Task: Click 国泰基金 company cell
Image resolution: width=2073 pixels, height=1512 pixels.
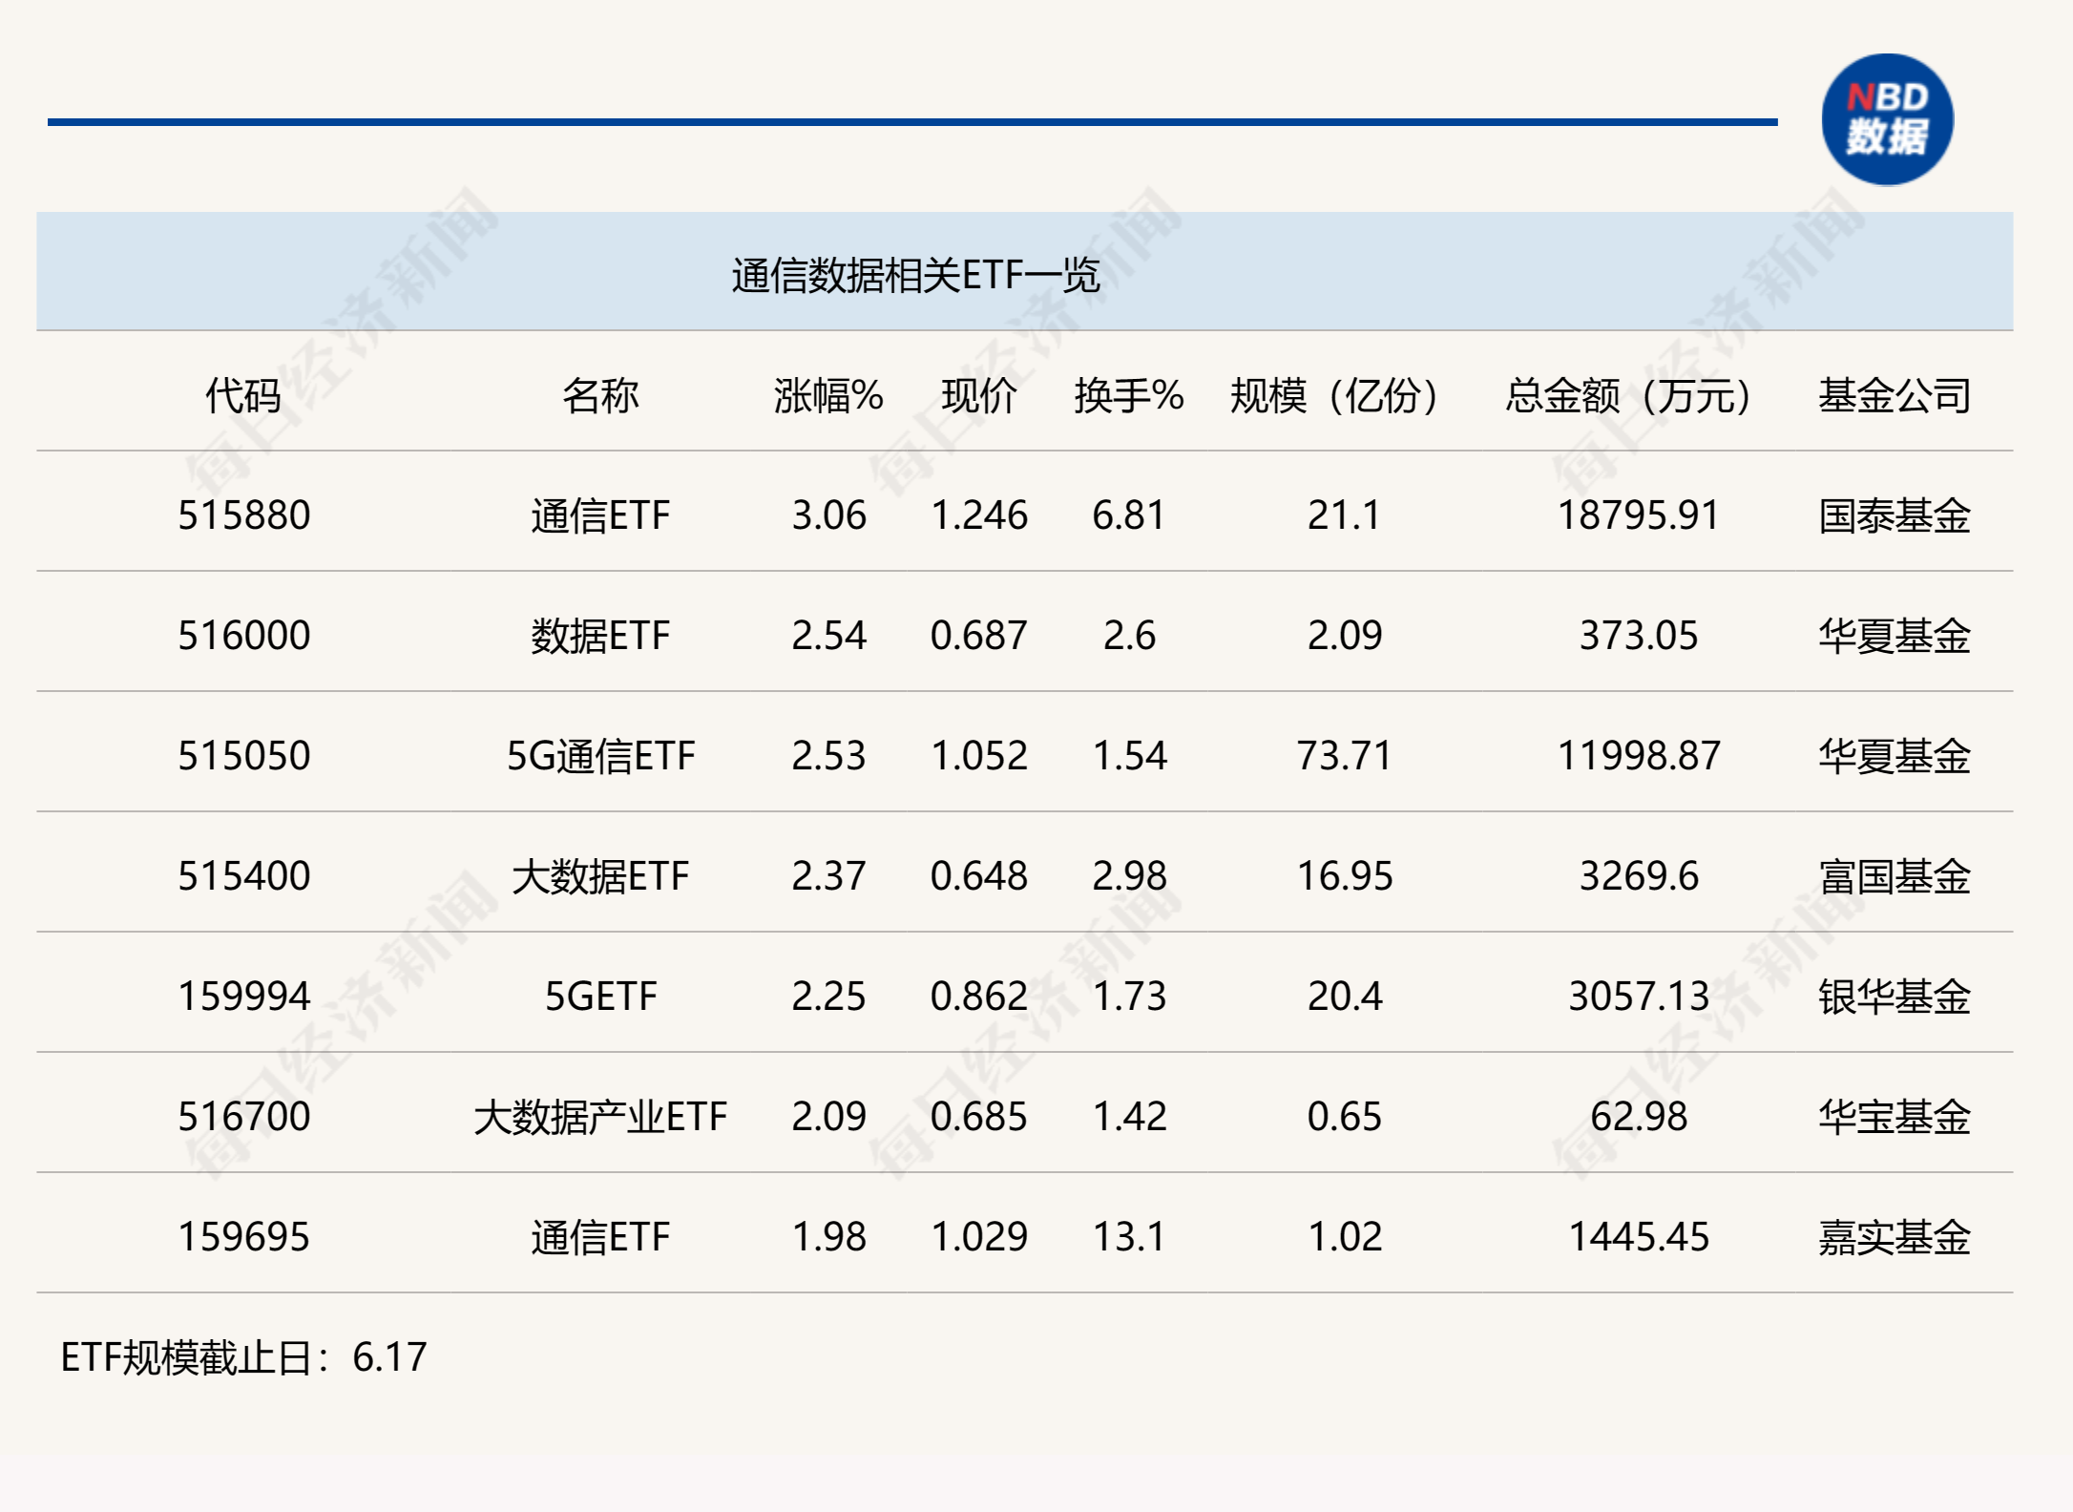Action: pos(1894,515)
